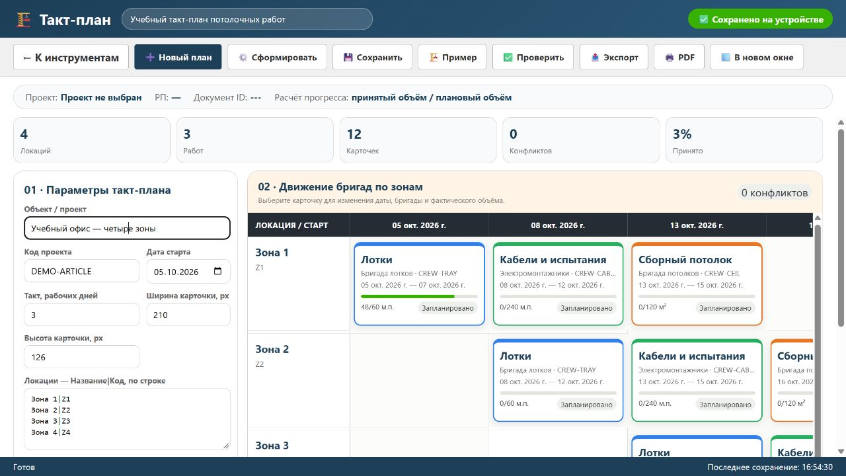This screenshot has width=846, height=476.
Task: Go back with К инструментам button
Action: (71, 58)
